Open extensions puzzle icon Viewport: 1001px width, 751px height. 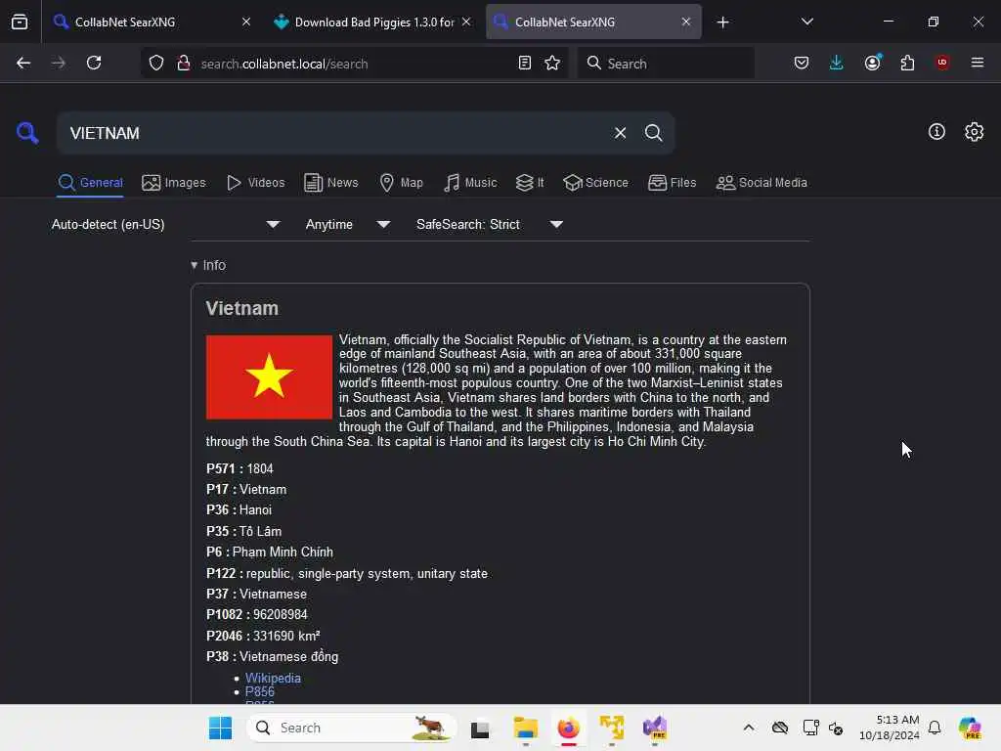tap(907, 63)
